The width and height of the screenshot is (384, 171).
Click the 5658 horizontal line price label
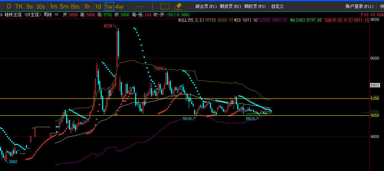tap(375, 115)
